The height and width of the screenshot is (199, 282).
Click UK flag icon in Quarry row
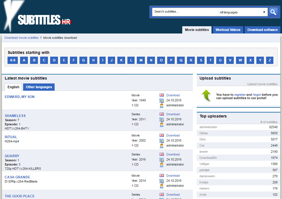(162, 154)
